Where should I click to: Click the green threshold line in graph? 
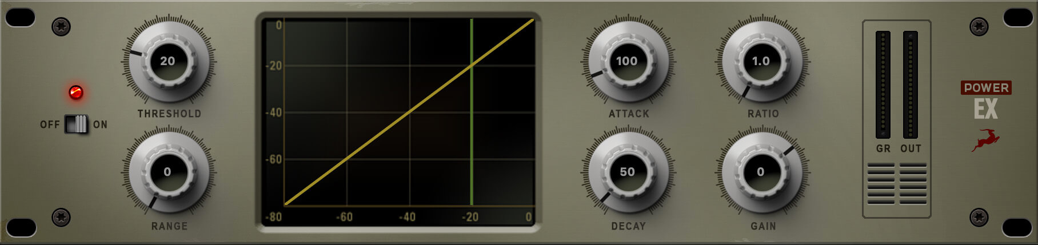(x=471, y=112)
